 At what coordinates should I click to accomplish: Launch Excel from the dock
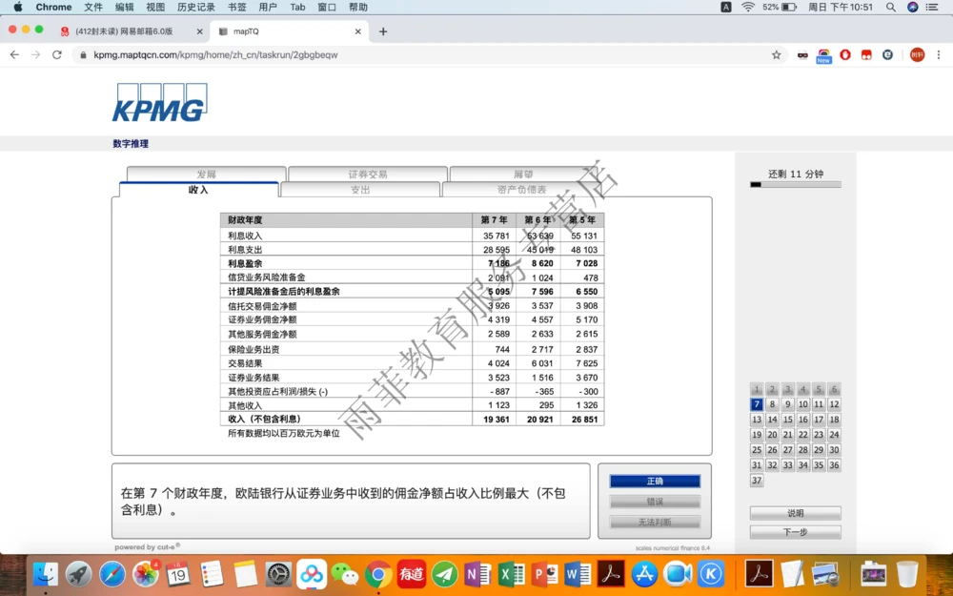(510, 575)
